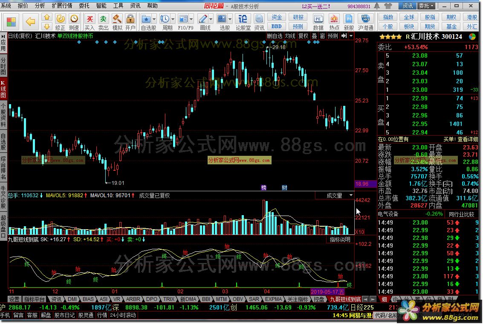Click the 代码/名称 search input field
Viewport: 483px width, 324px height.
tap(386, 315)
